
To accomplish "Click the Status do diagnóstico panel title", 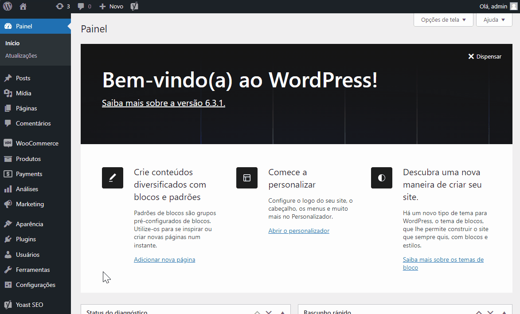I will (x=117, y=312).
